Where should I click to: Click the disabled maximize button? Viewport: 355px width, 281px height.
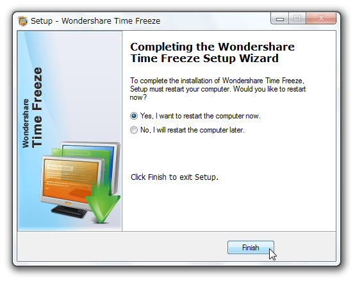(x=297, y=19)
